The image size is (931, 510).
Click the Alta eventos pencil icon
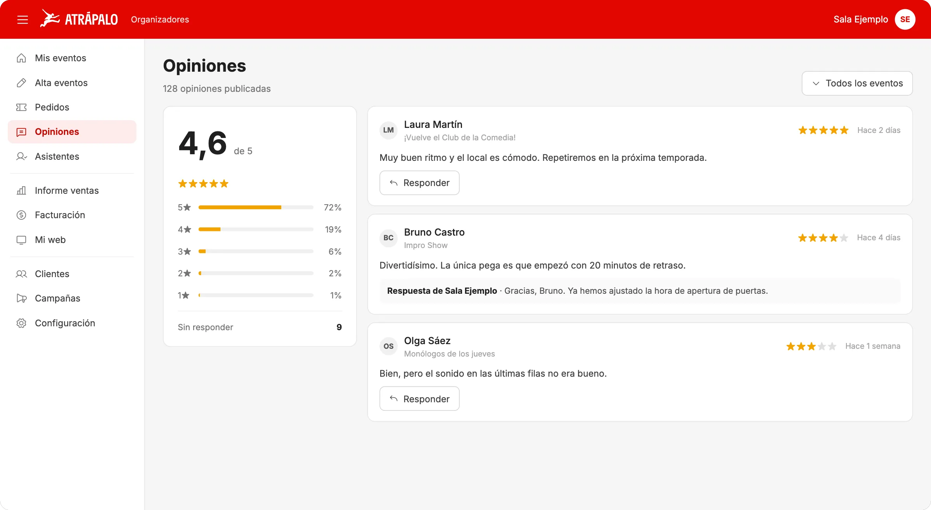click(21, 83)
